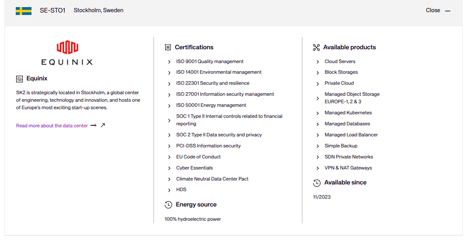Open Private Cloud product

click(339, 83)
